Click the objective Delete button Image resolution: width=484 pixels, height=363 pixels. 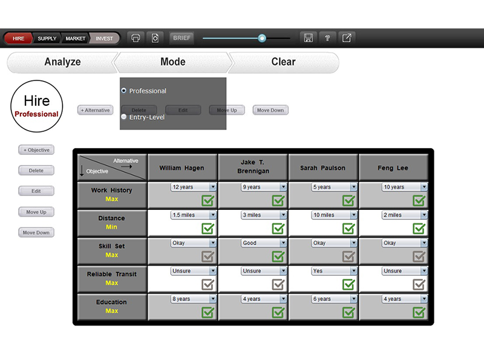[x=36, y=171]
